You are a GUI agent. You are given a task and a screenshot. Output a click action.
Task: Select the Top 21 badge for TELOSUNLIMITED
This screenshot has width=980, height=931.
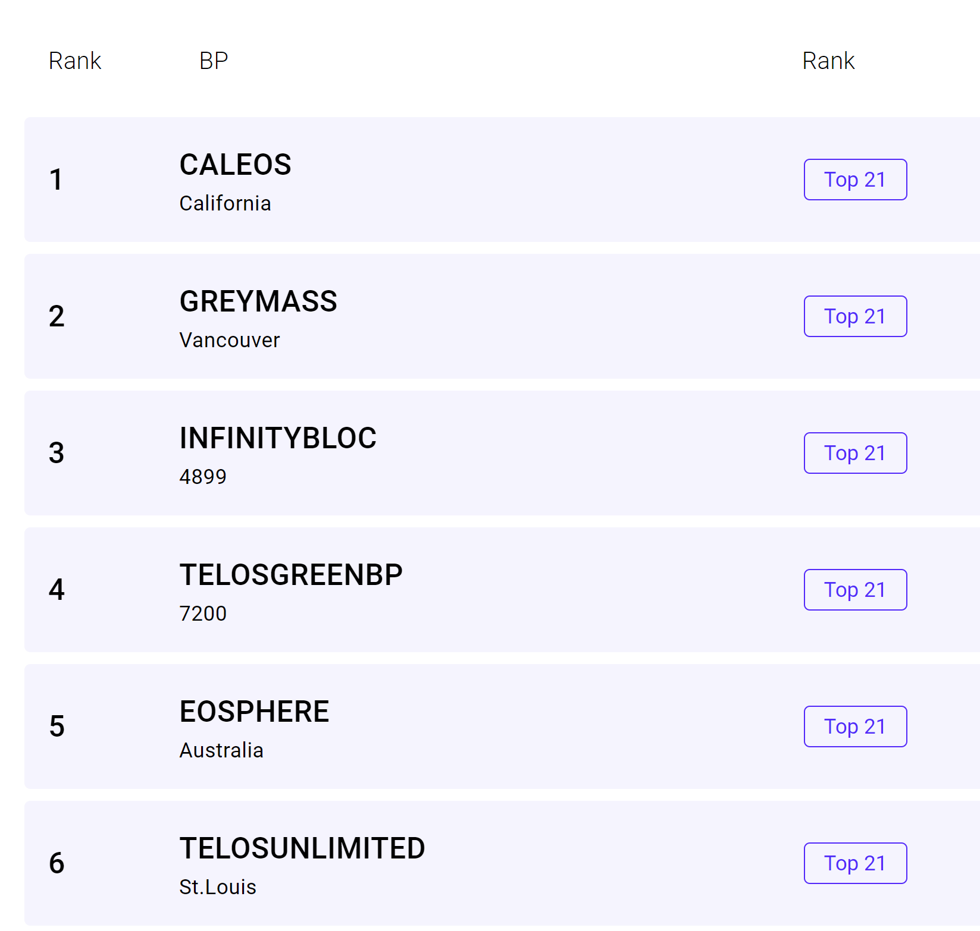click(855, 863)
